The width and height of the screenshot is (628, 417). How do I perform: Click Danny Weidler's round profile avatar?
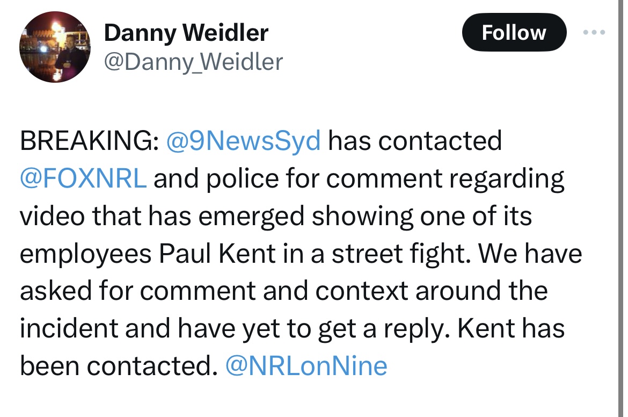click(55, 47)
